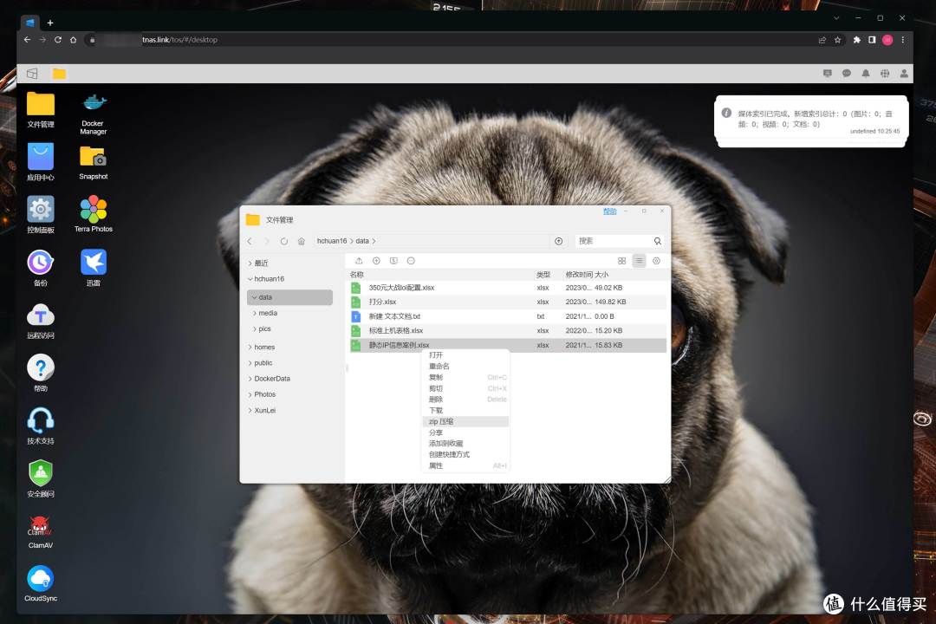Select file 350元大战io配置.xlsx
The height and width of the screenshot is (624, 936).
tap(508, 288)
